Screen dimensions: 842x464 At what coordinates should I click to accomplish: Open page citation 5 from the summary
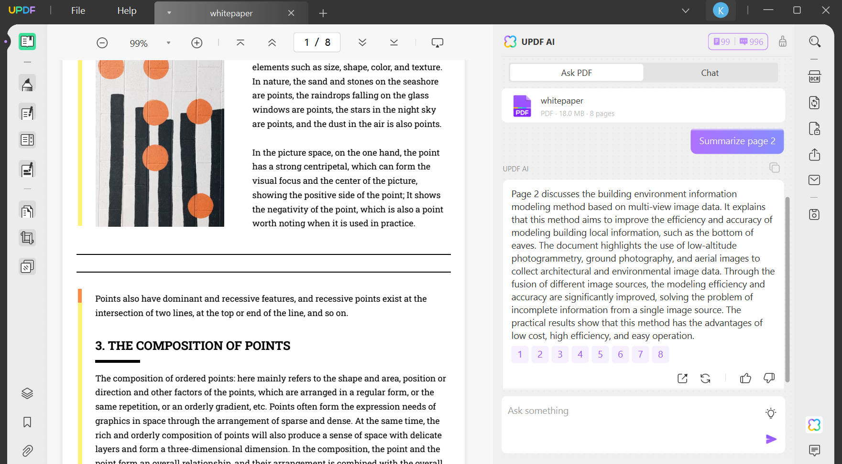[600, 354]
